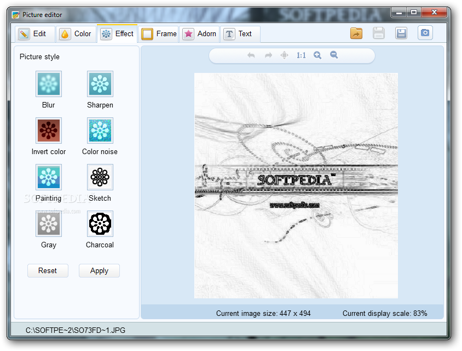
Task: Select the Painting effect icon
Action: coord(49,177)
